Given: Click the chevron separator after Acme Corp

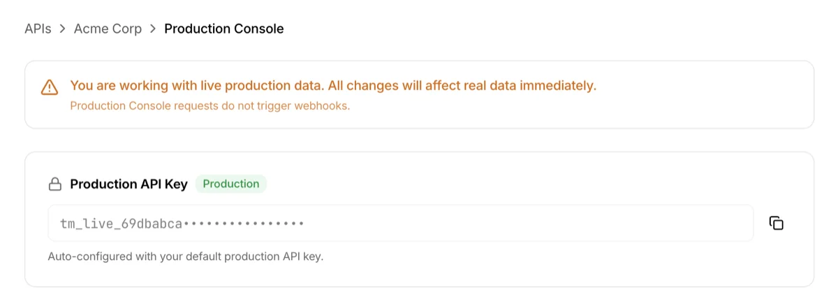Looking at the screenshot, I should tap(153, 29).
